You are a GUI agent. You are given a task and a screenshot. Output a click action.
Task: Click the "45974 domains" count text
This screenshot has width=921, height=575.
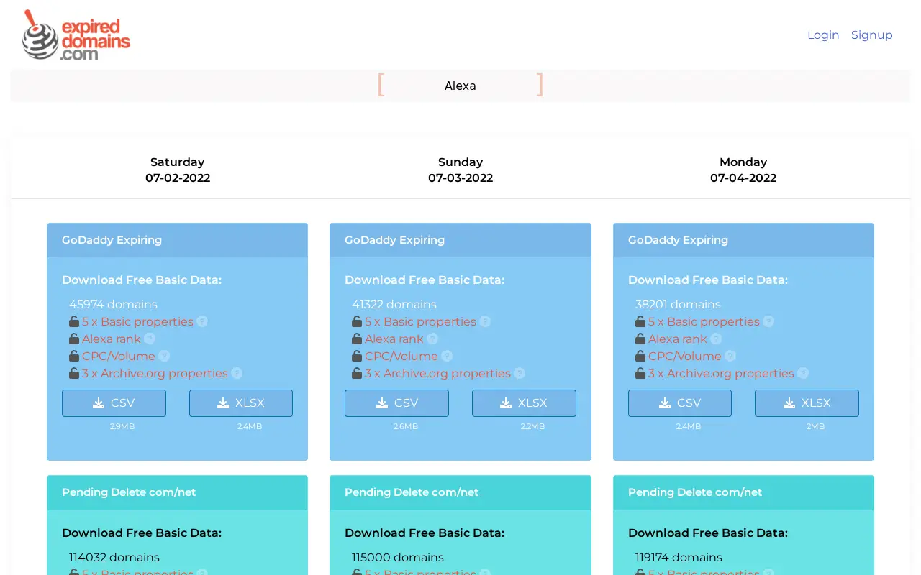click(x=113, y=304)
